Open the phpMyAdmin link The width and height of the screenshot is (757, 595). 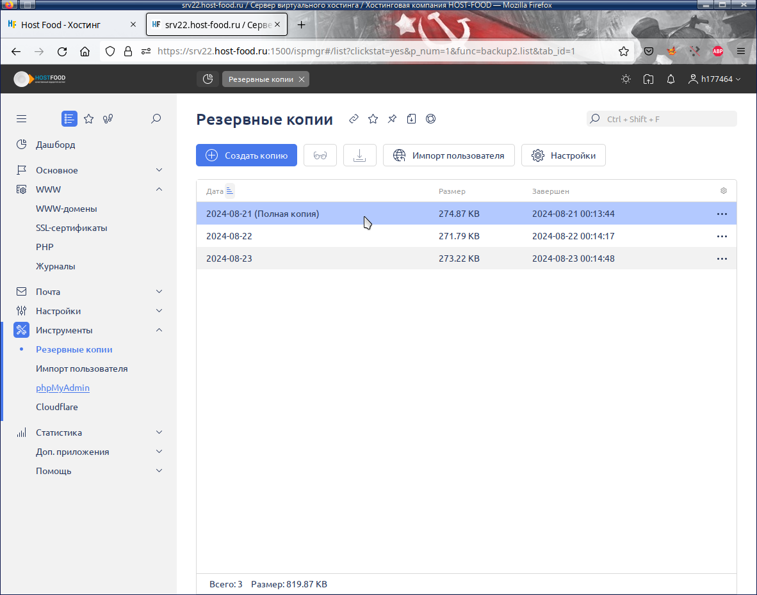pos(63,388)
